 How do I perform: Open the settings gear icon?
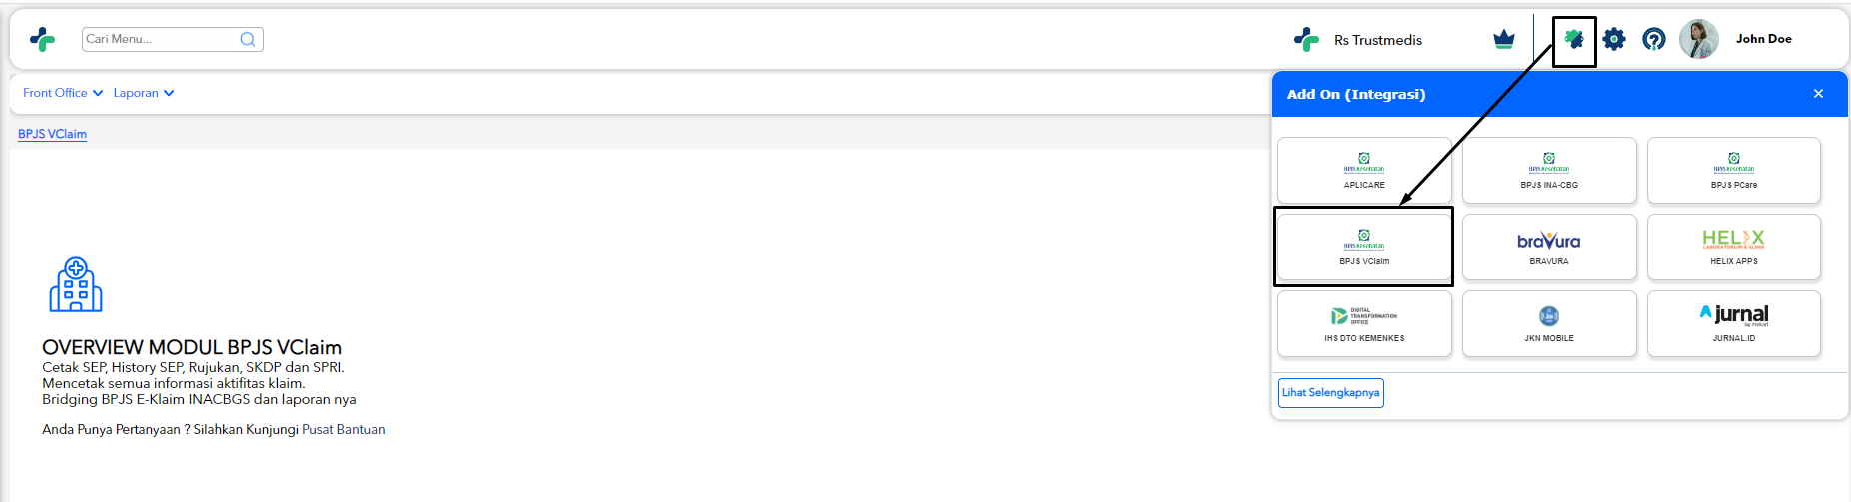click(1614, 40)
